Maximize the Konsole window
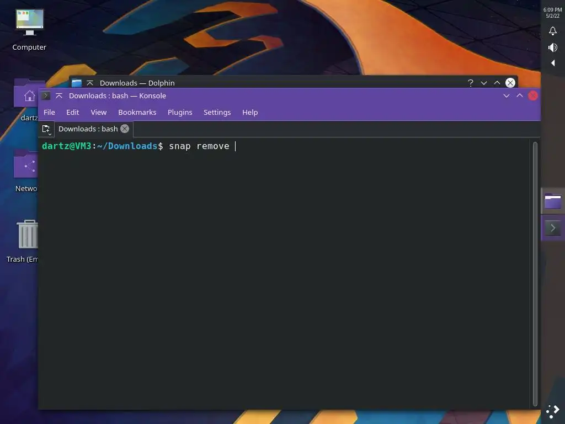Image resolution: width=565 pixels, height=424 pixels. [x=520, y=96]
